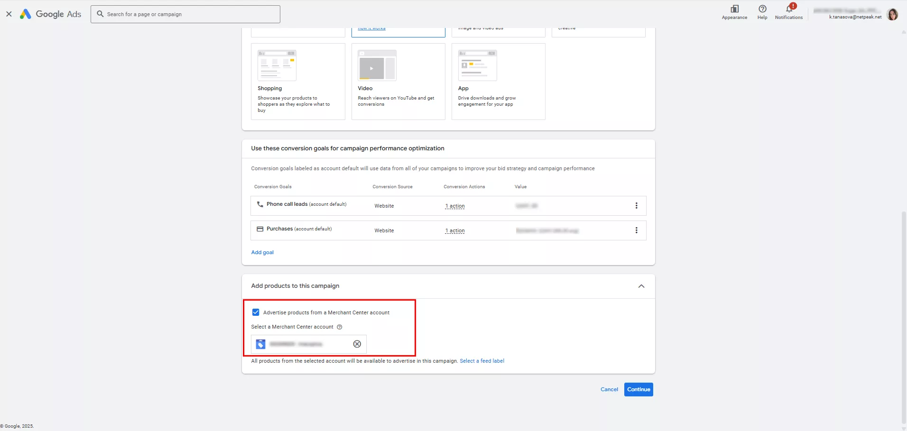Click the Cancel button
This screenshot has width=907, height=431.
tap(609, 390)
